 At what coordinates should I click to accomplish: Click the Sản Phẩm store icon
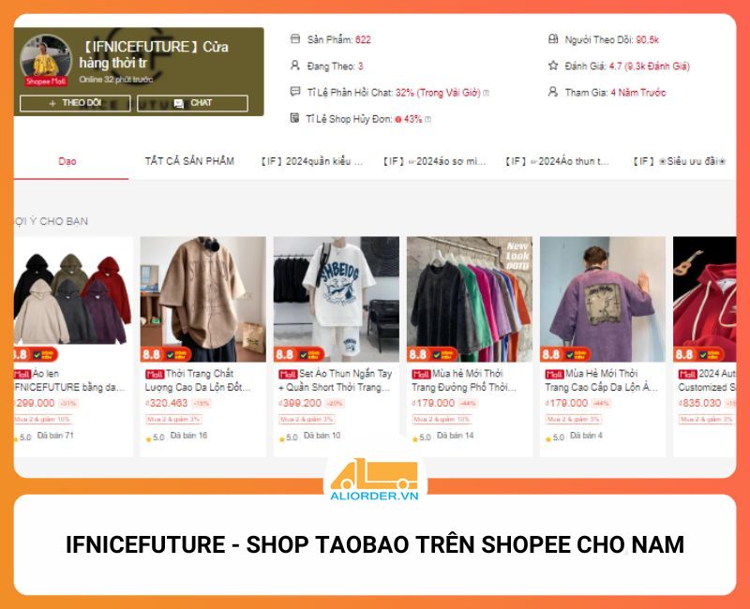(295, 38)
